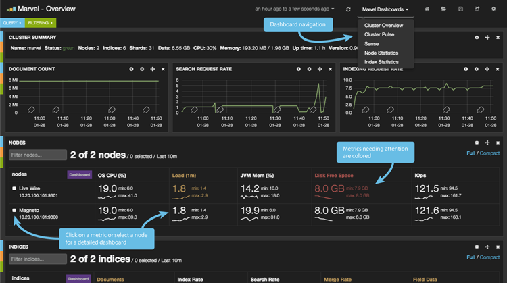This screenshot has width=507, height=283.
Task: Click the Filter nodes input field
Action: 38,155
